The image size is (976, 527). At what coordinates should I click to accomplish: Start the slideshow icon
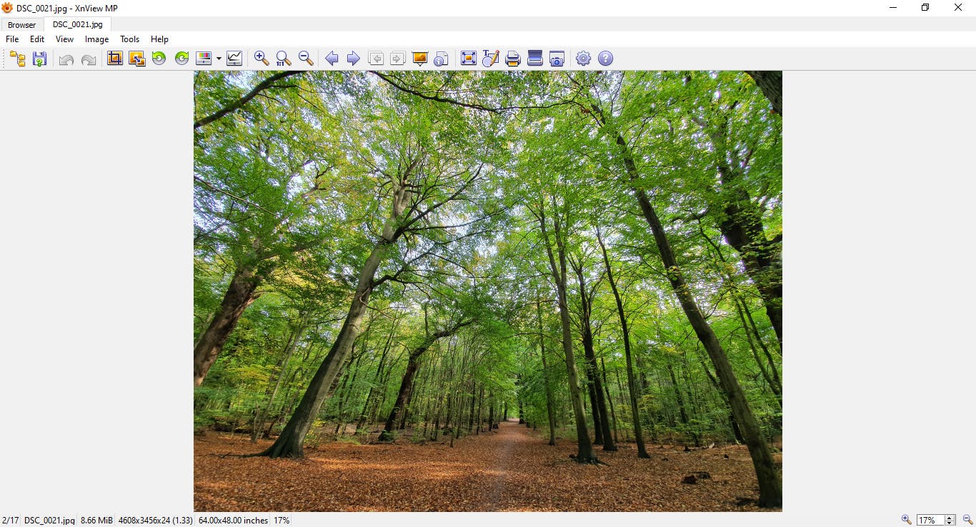[x=420, y=59]
